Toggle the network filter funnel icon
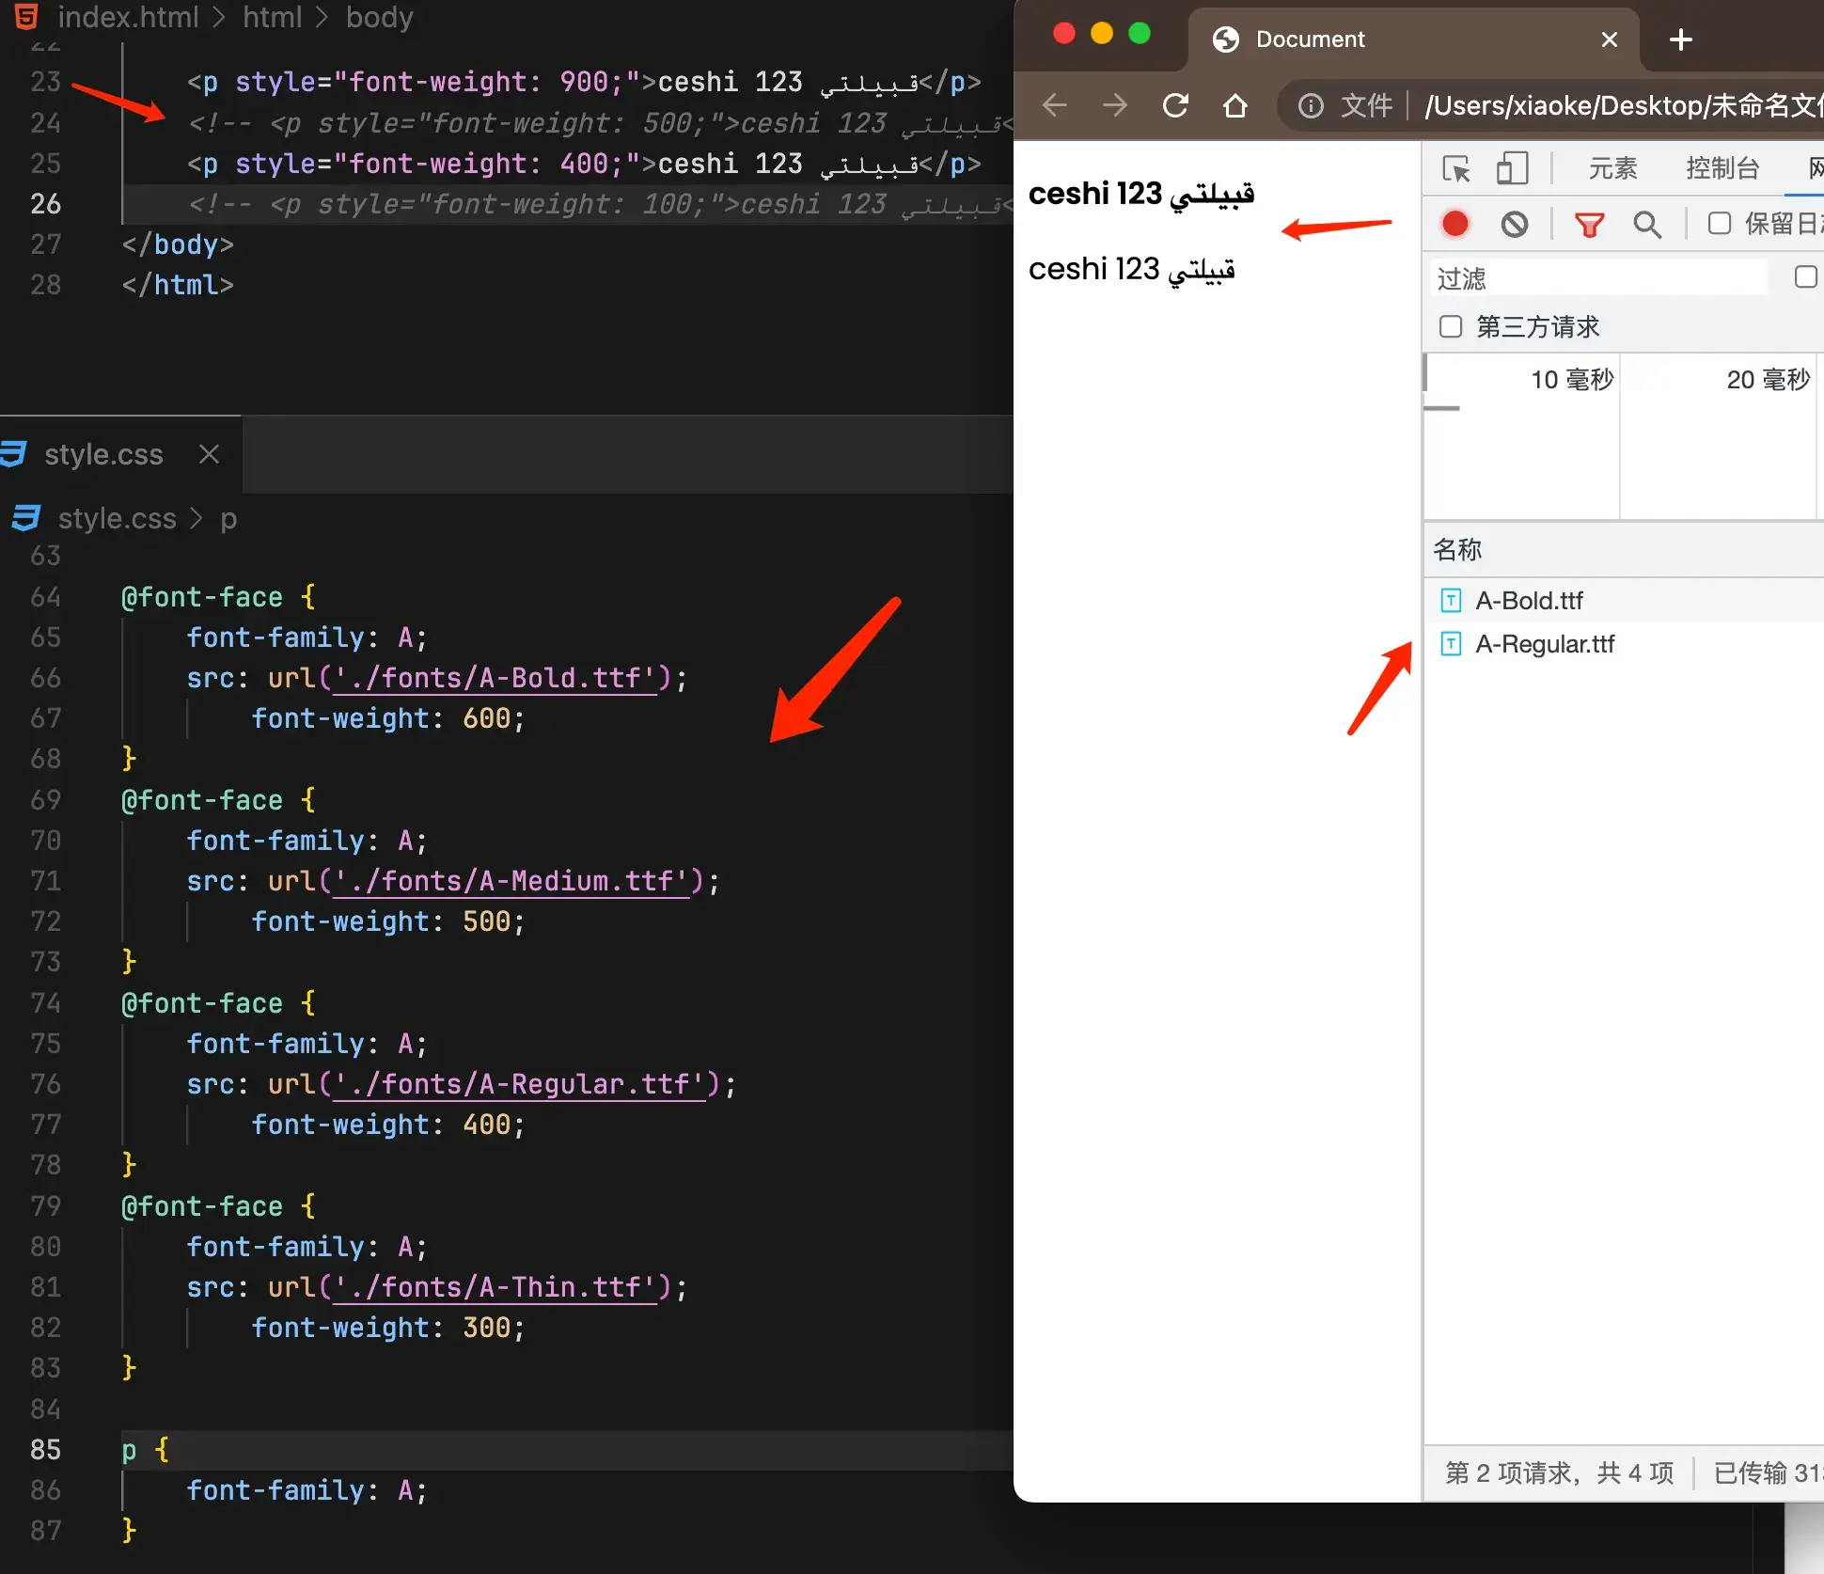The height and width of the screenshot is (1574, 1824). 1589,225
